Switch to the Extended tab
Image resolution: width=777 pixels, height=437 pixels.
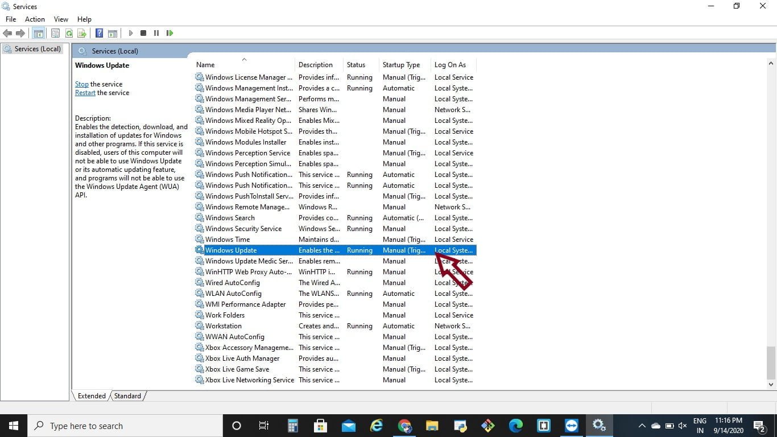(92, 396)
